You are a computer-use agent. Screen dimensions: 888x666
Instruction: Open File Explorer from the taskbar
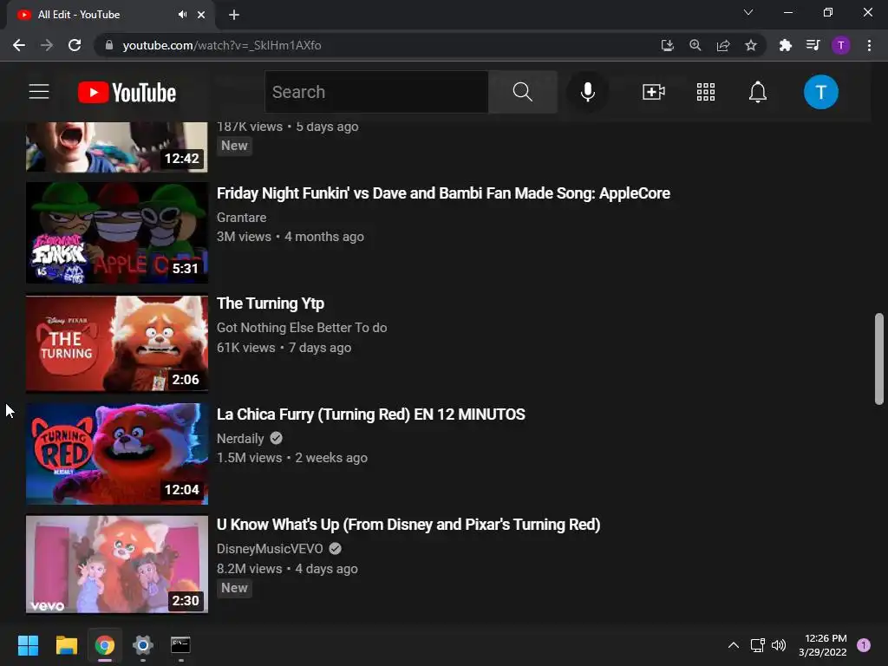(66, 645)
